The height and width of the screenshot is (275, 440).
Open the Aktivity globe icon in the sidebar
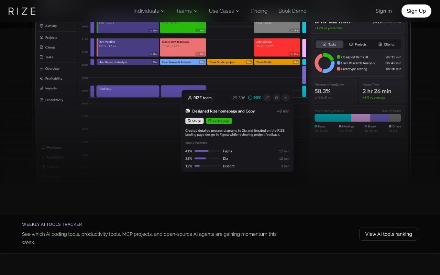click(42, 26)
